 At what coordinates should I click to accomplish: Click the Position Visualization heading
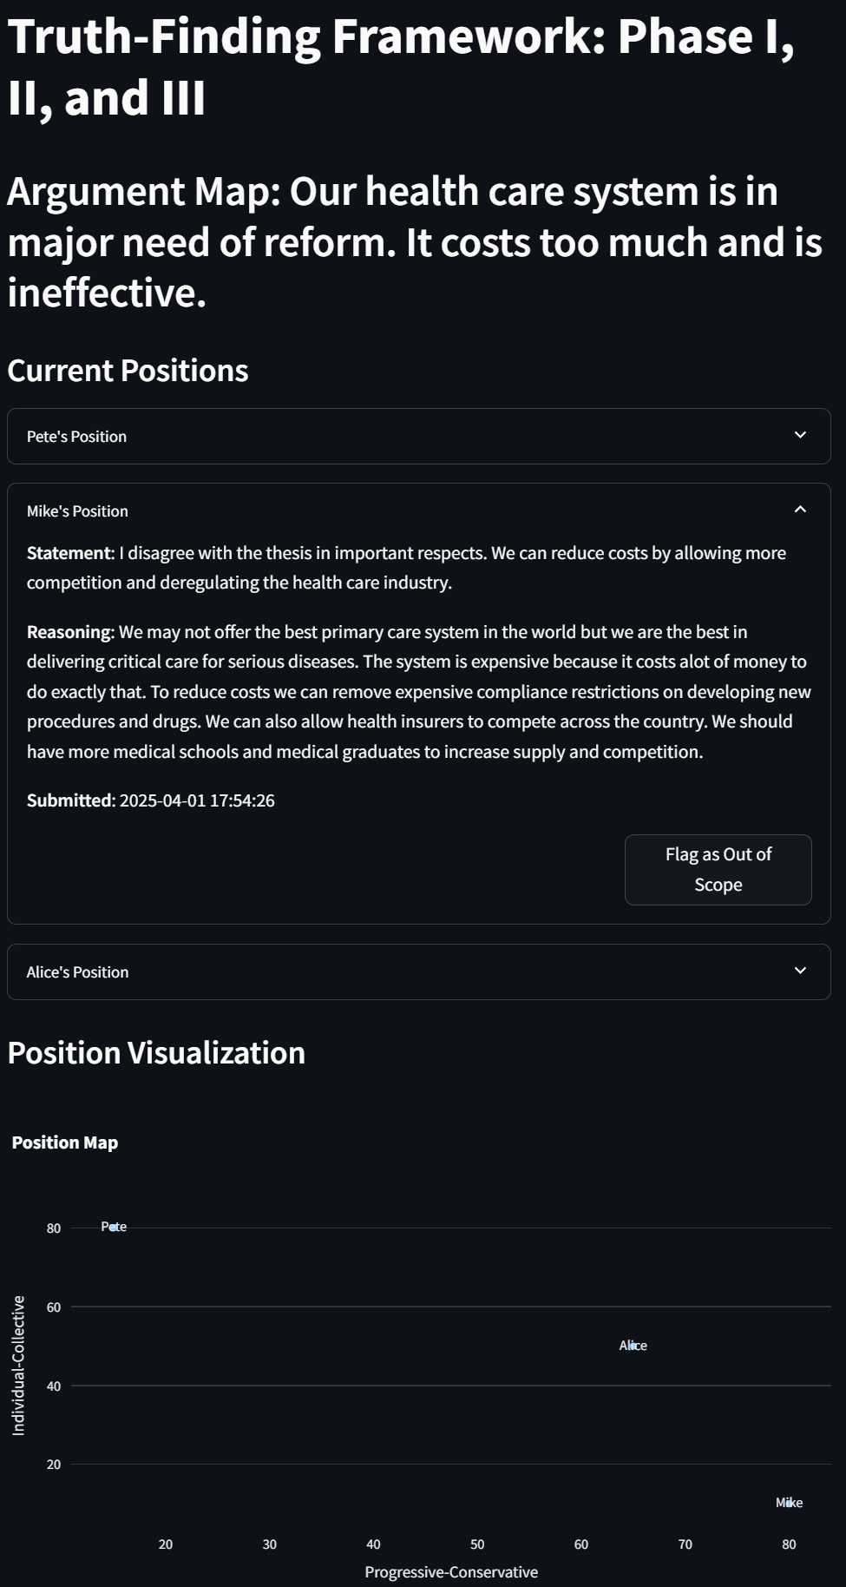point(156,1053)
